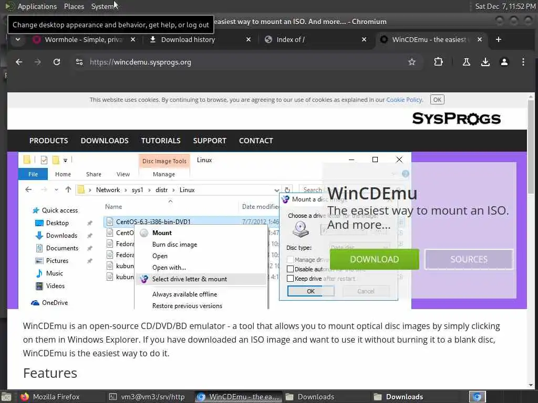Screen dimensions: 538x403
Task: Close the Index of / tab
Action: pos(364,39)
